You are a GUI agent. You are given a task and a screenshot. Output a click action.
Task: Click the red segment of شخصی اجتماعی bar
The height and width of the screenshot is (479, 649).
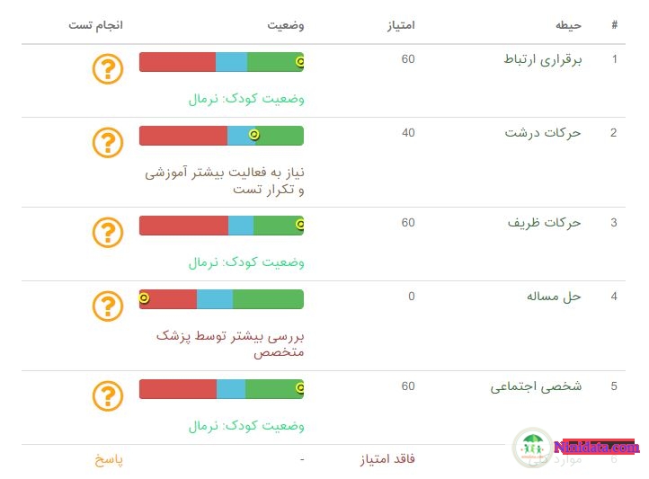[178, 389]
